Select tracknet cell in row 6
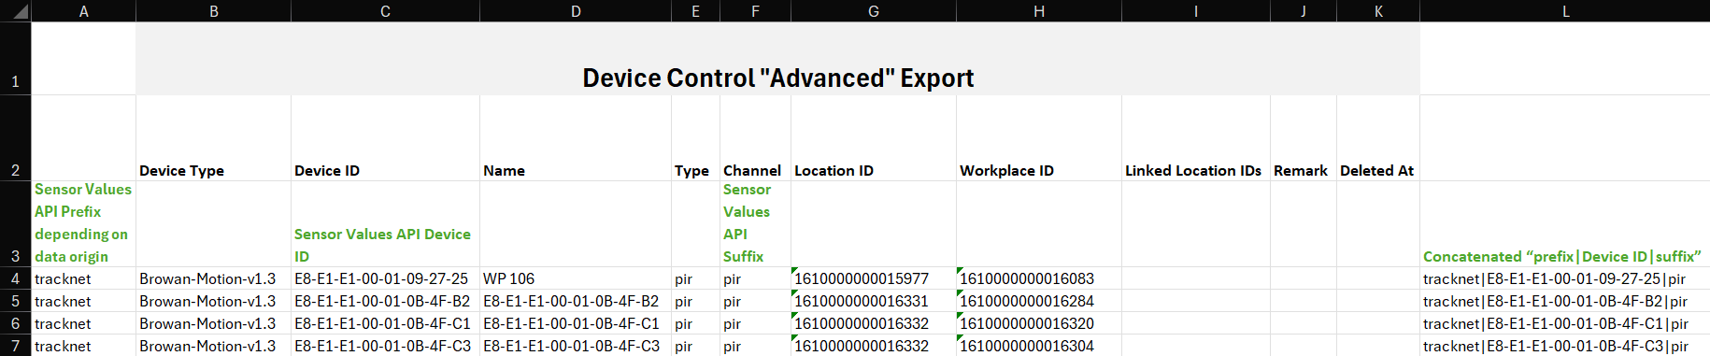This screenshot has height=356, width=1710. pos(84,323)
